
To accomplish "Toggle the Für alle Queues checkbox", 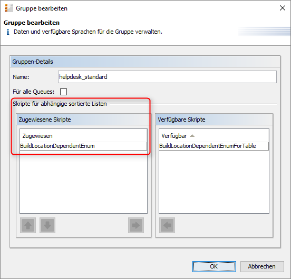I will pos(63,92).
